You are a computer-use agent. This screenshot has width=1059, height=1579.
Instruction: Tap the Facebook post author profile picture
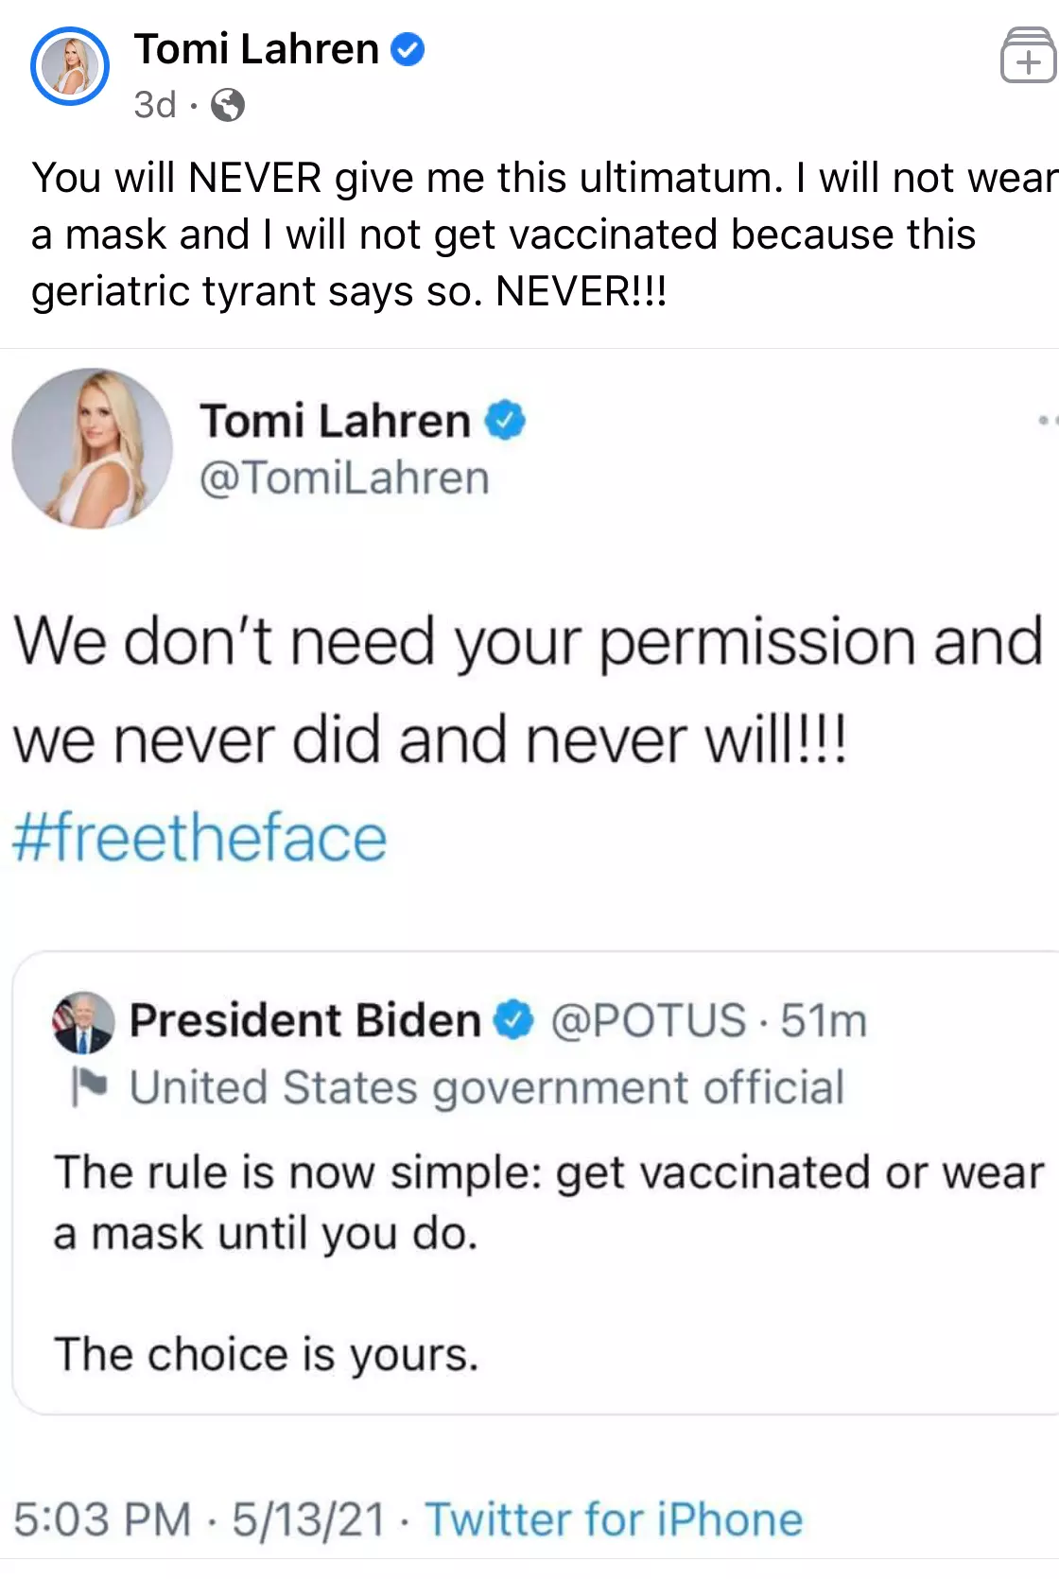pos(70,66)
